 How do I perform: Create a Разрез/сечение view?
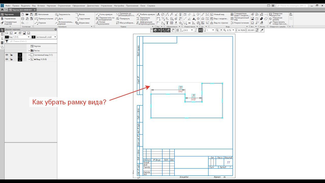tap(240, 23)
